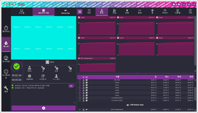Click thermometer icon in the Core0 row

[x=83, y=83]
